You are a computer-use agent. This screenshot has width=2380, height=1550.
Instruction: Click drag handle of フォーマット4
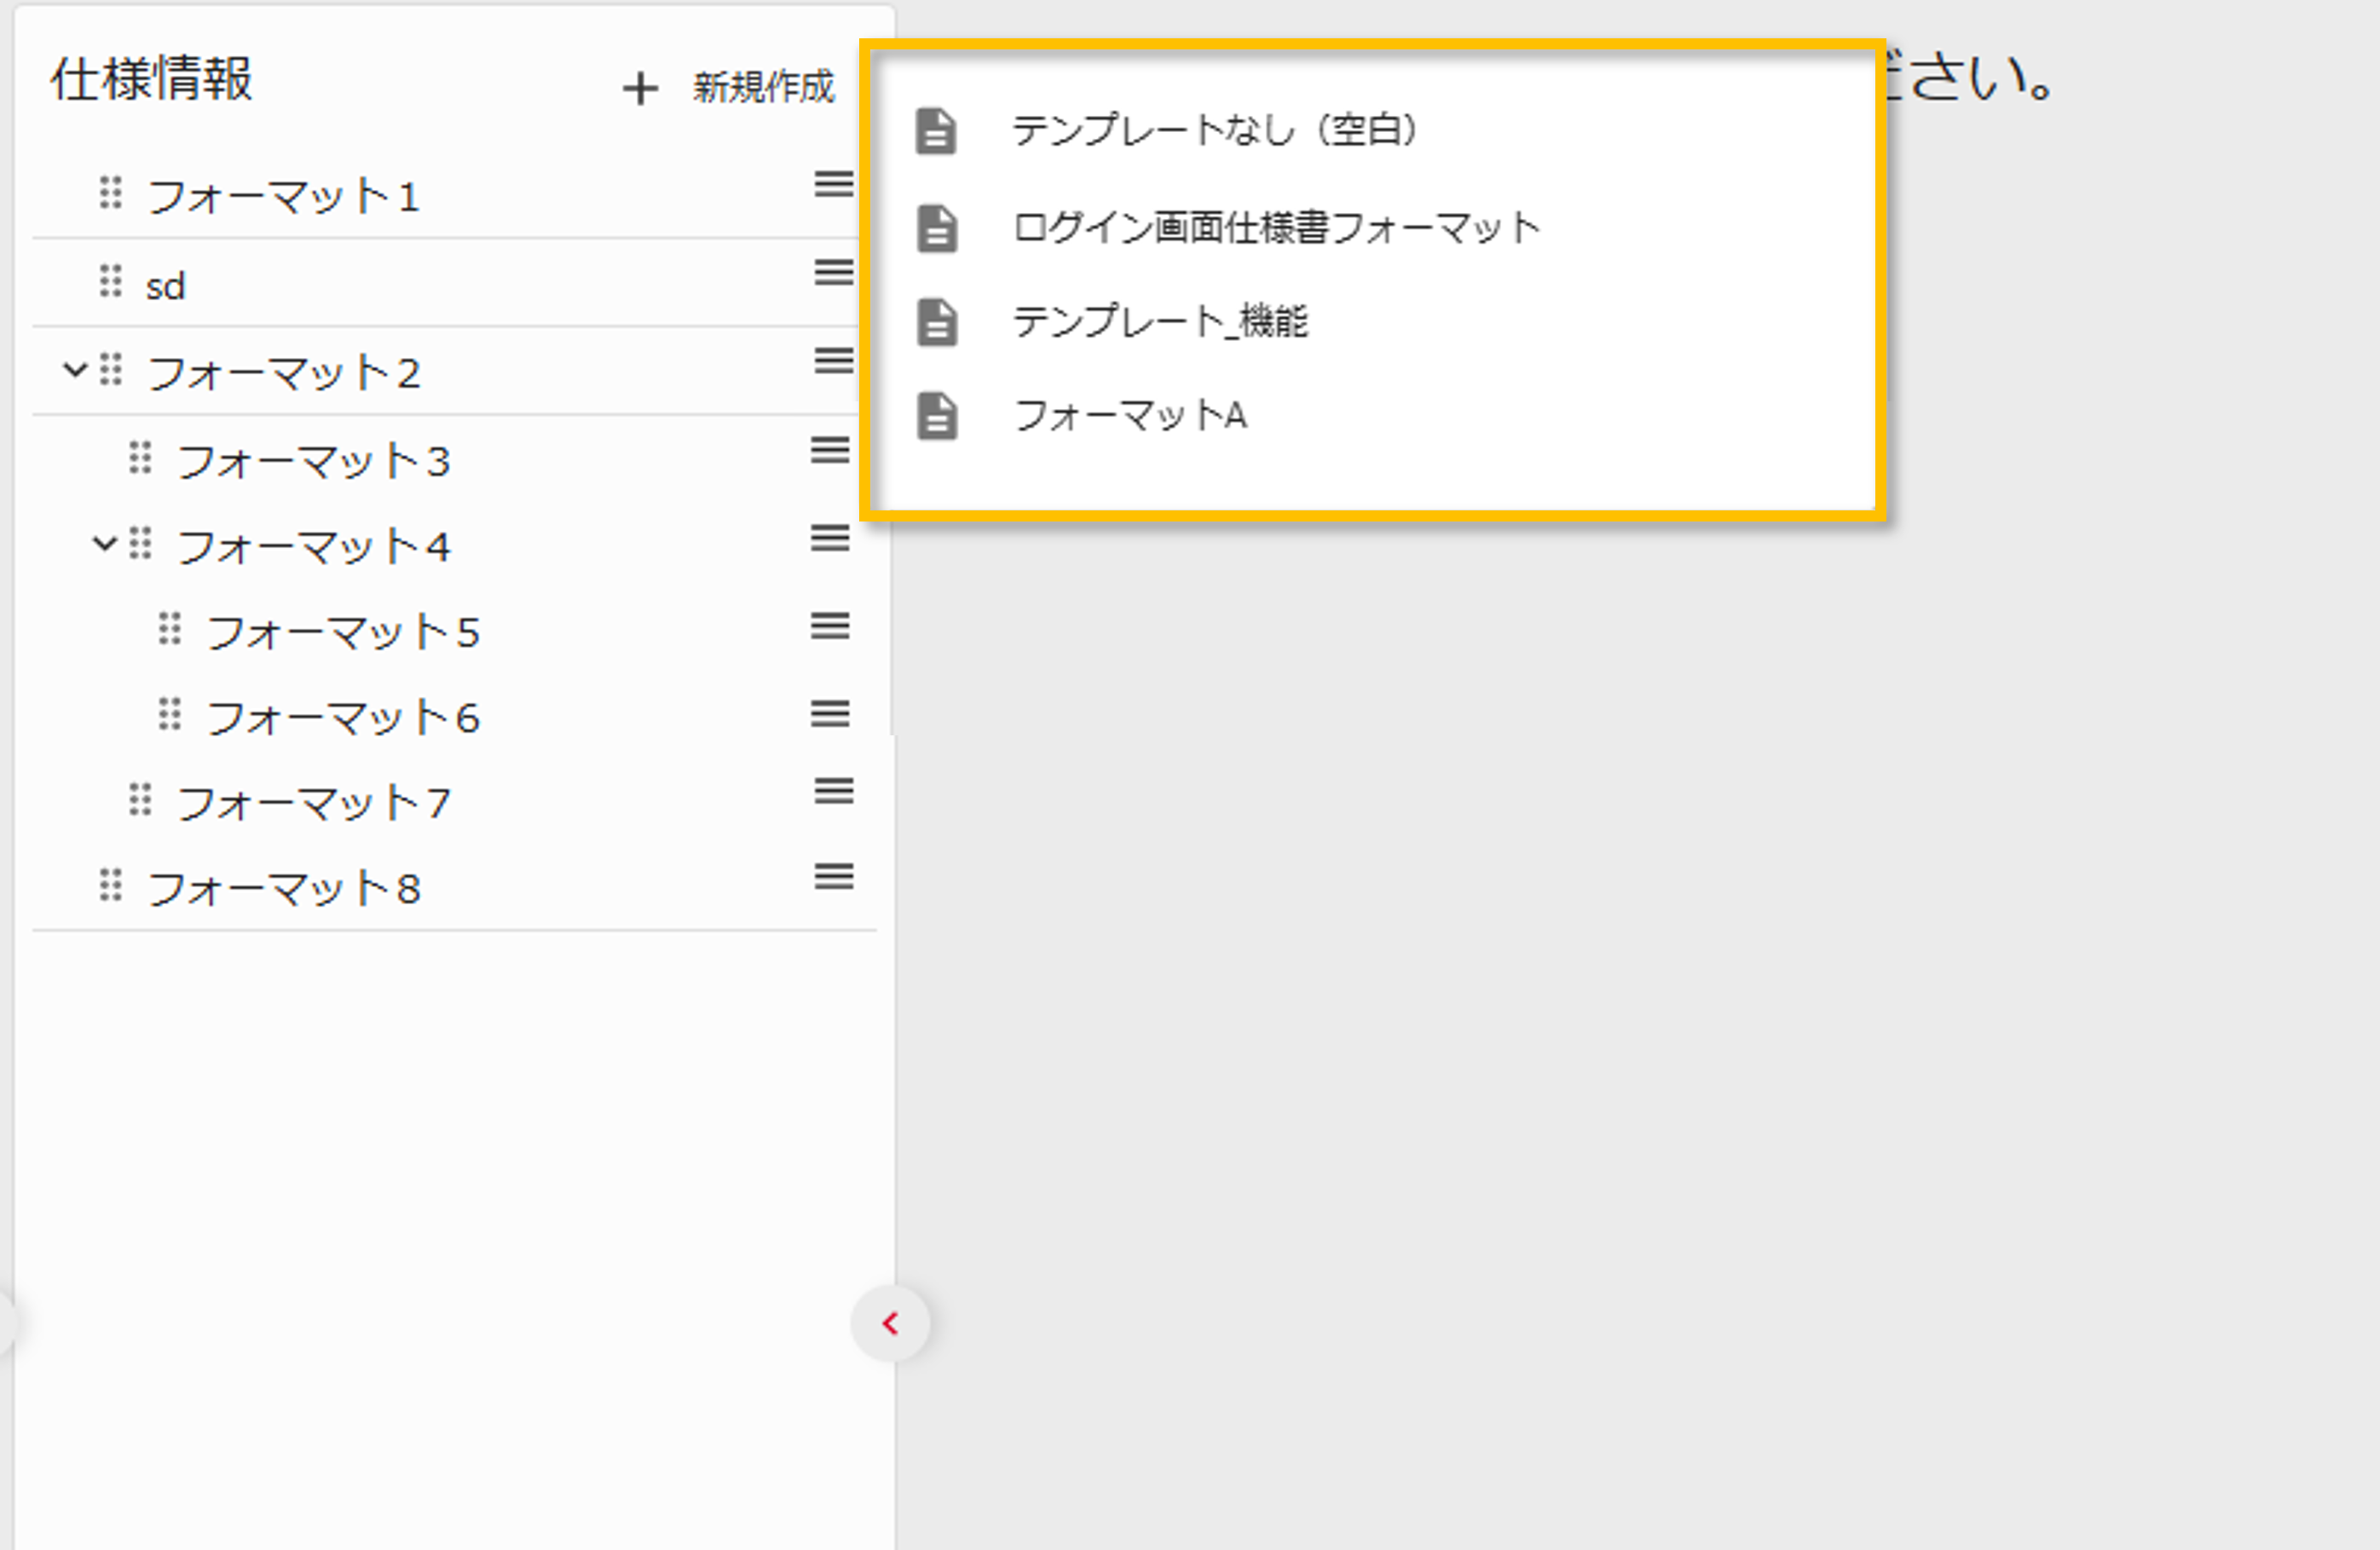point(140,544)
